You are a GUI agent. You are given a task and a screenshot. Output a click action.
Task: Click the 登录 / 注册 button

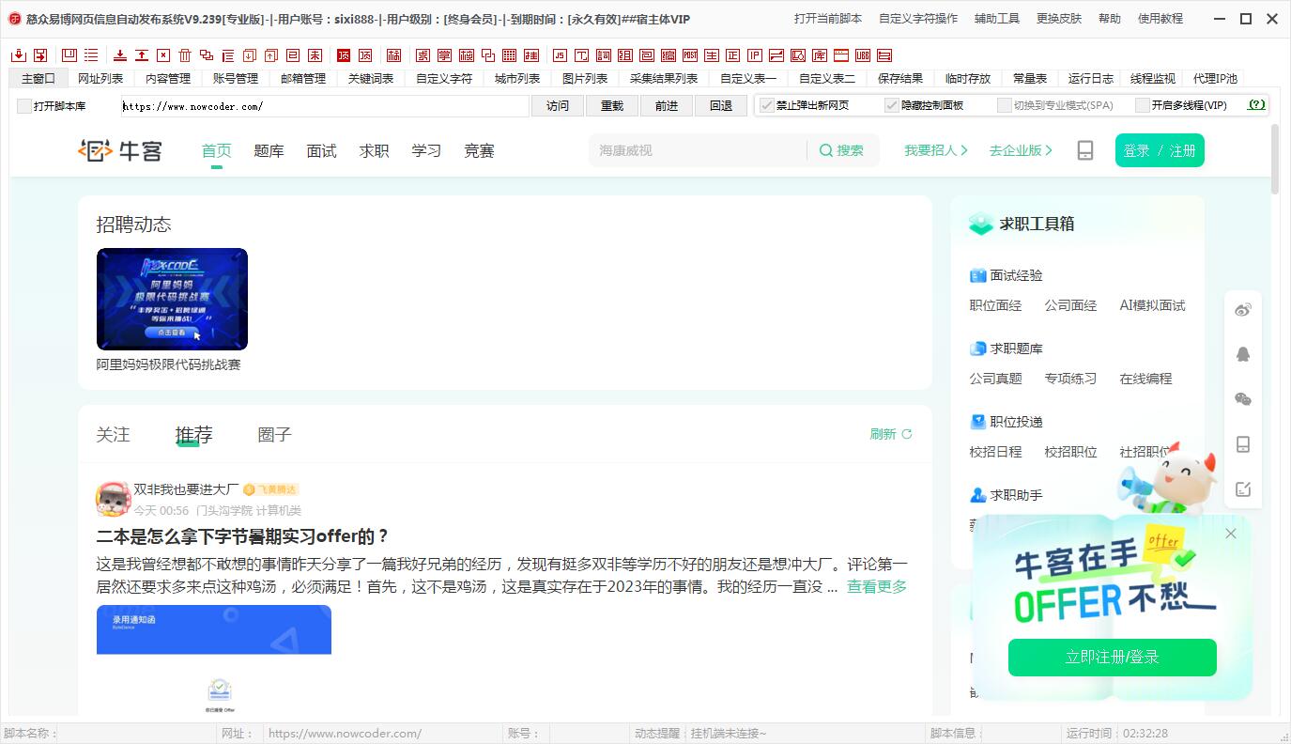pos(1160,150)
